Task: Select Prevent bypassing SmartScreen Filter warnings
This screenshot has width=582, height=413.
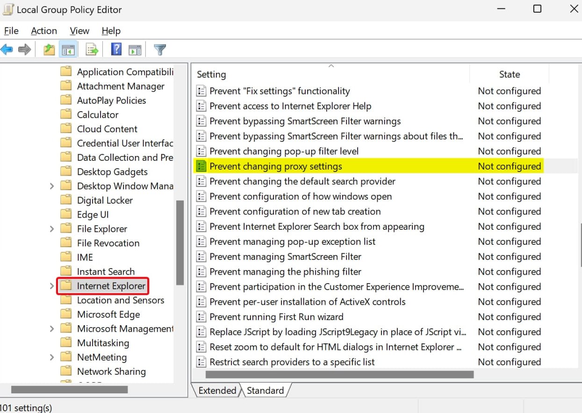Action: pyautogui.click(x=305, y=121)
